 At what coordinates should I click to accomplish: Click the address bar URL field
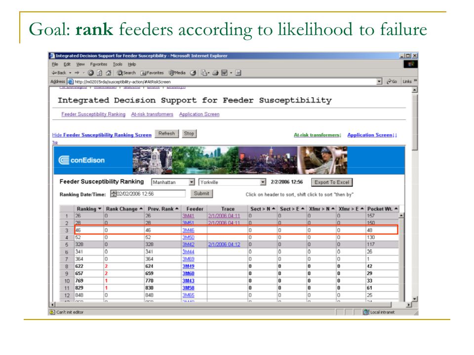(224, 81)
